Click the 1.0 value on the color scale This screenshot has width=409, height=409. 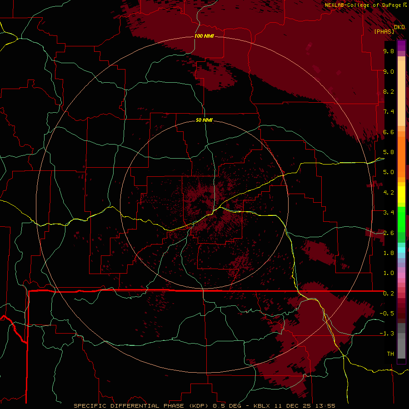(x=389, y=273)
